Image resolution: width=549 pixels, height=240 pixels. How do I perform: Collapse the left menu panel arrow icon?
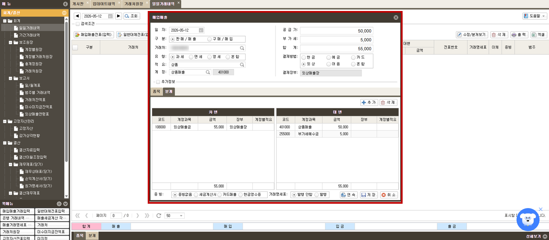(x=66, y=4)
